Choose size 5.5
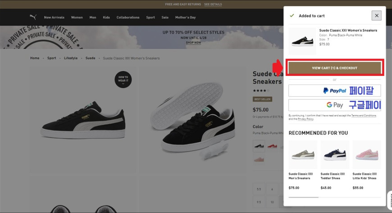This screenshot has height=213, width=392. 259,189
